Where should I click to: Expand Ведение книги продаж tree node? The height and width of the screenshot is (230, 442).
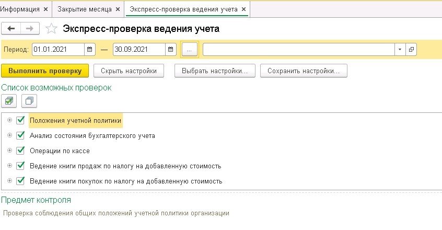click(x=9, y=166)
